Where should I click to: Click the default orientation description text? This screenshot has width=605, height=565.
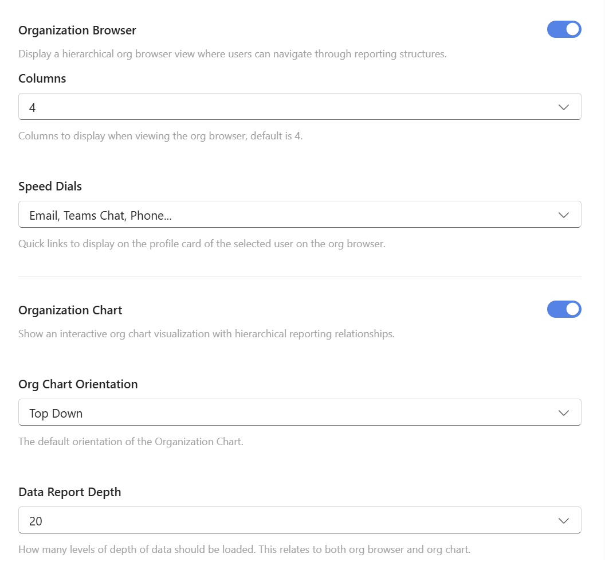pos(131,442)
